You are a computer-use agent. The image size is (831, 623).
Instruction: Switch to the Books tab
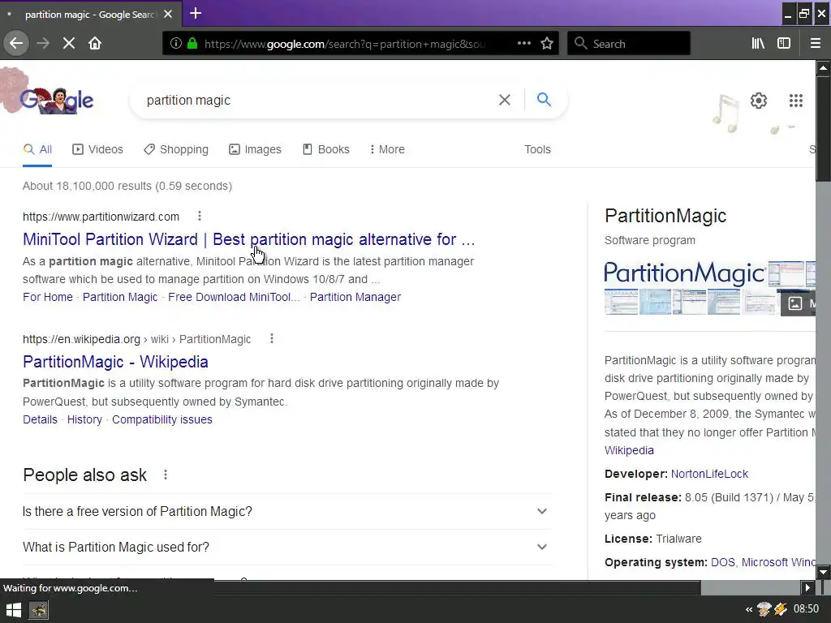pos(326,149)
